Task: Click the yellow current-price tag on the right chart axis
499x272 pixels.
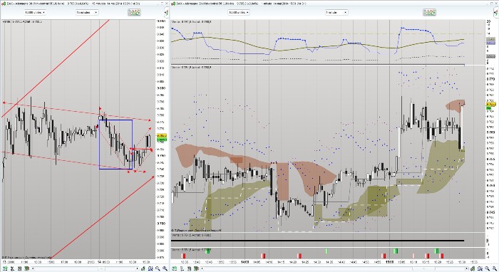Action: [x=491, y=104]
